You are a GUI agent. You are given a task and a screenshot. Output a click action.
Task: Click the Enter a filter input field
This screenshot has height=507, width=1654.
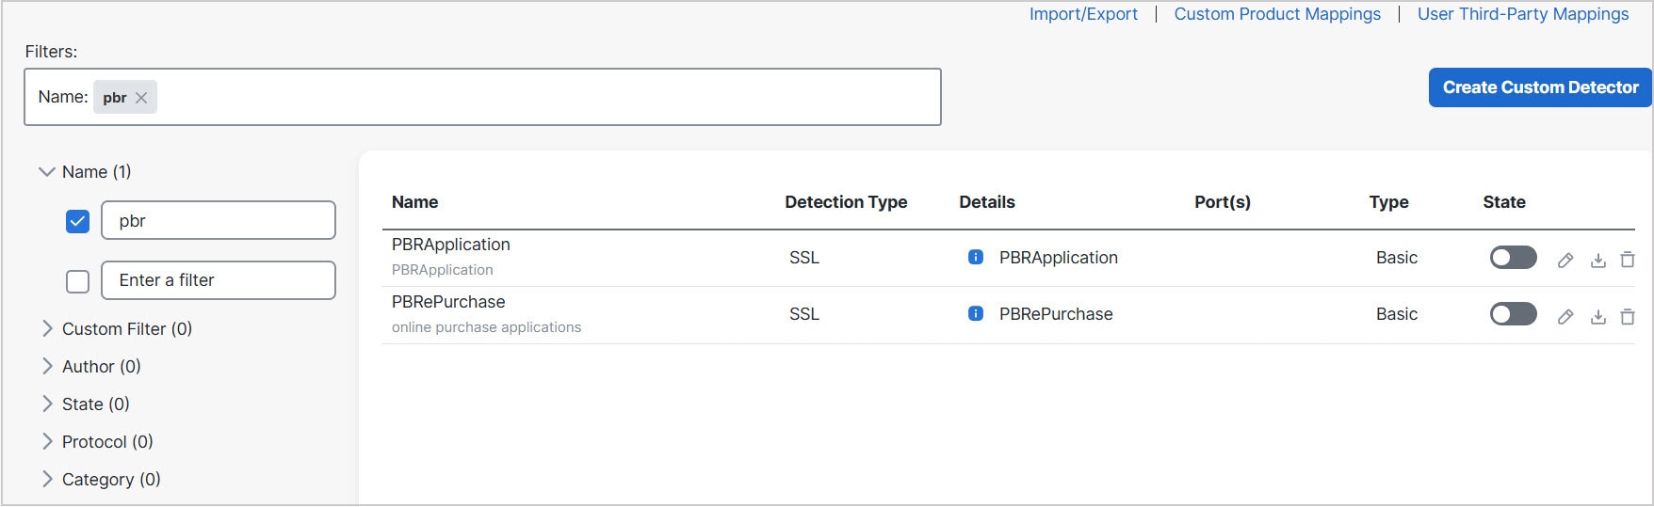click(218, 280)
